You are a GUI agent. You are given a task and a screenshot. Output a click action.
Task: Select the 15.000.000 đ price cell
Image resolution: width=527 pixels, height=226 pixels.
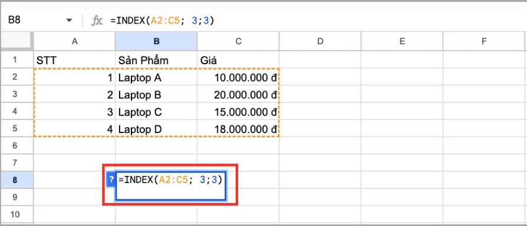coord(238,112)
